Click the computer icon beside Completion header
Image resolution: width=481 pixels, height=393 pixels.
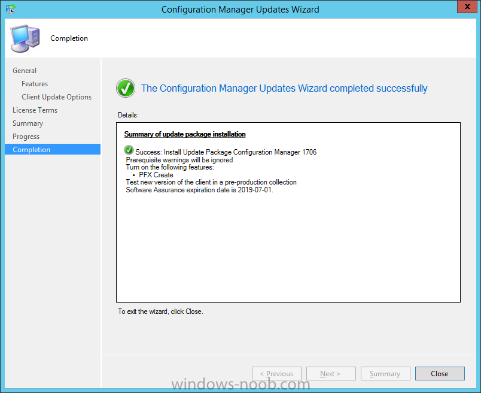click(x=25, y=38)
